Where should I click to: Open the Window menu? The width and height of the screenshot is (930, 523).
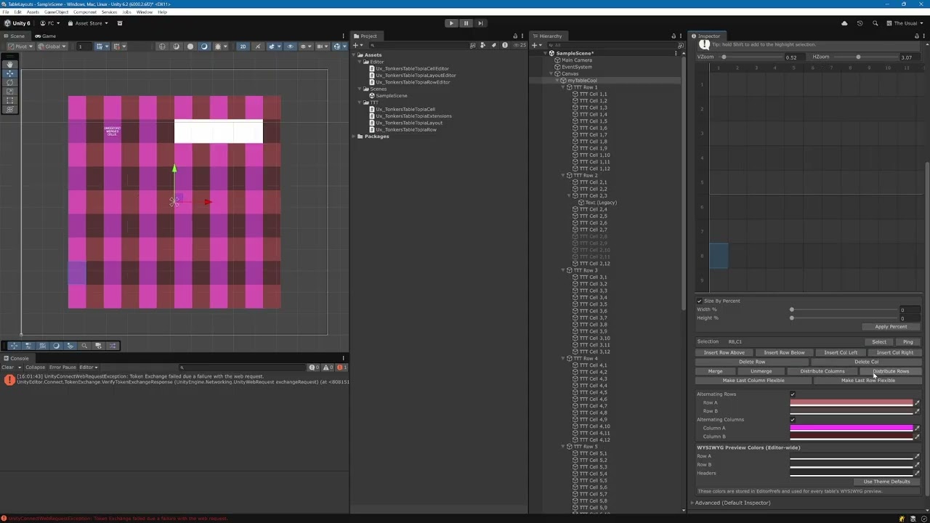coord(145,12)
